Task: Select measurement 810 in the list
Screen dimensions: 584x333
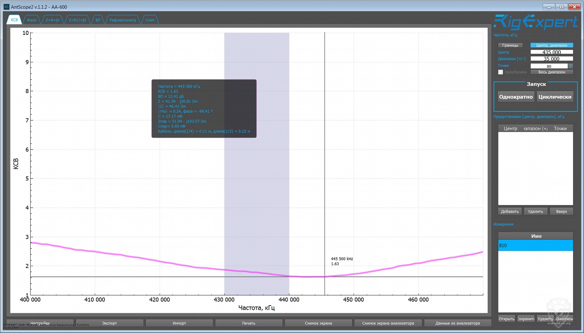Action: click(x=535, y=245)
